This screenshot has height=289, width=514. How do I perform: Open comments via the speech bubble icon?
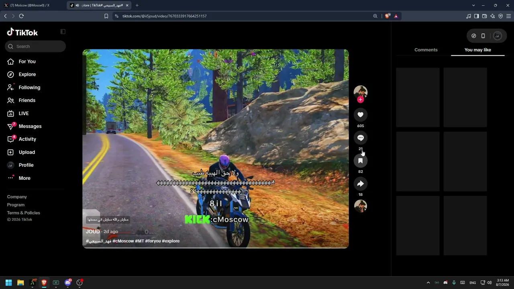pos(360,138)
